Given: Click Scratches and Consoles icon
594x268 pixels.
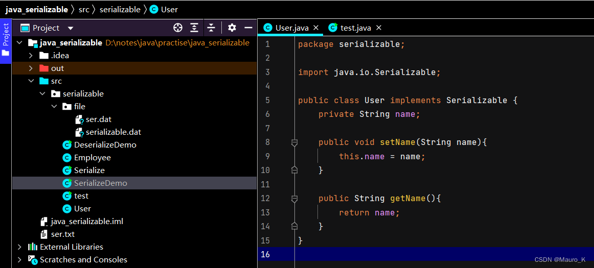Looking at the screenshot, I should coord(33,260).
